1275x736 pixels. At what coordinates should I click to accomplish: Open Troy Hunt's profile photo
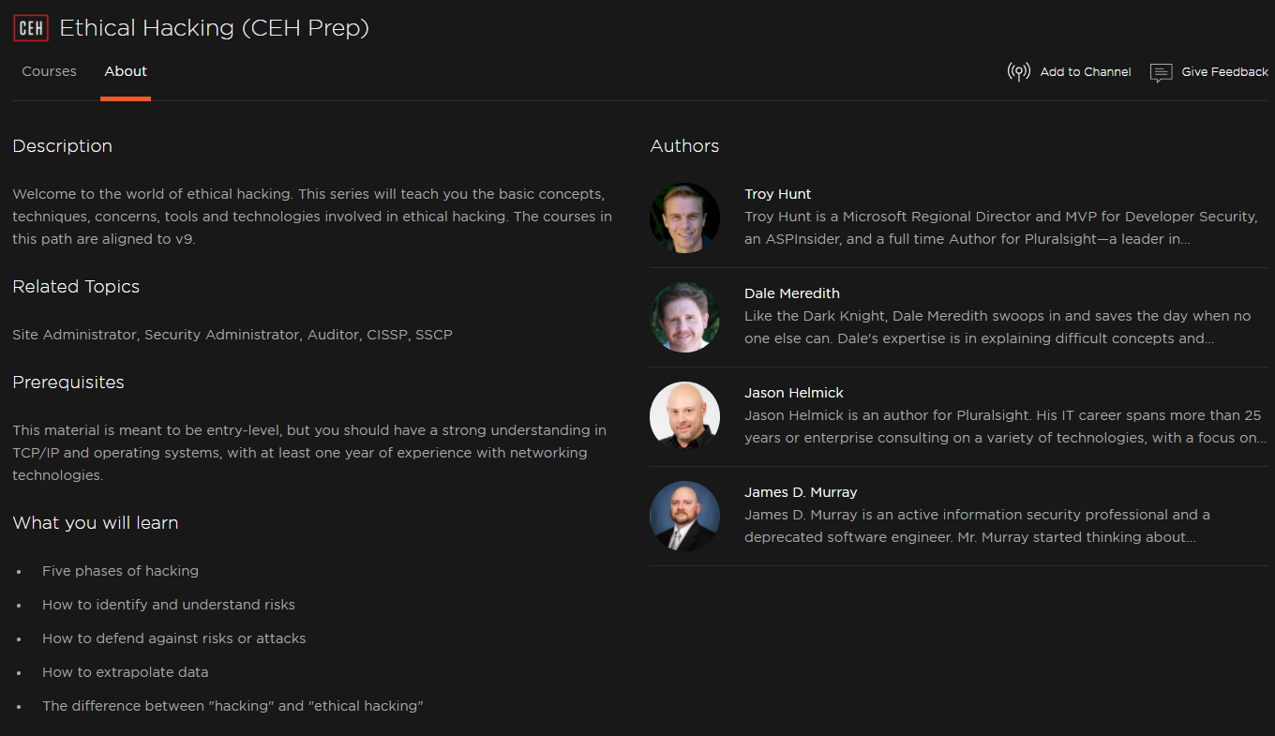(x=684, y=218)
